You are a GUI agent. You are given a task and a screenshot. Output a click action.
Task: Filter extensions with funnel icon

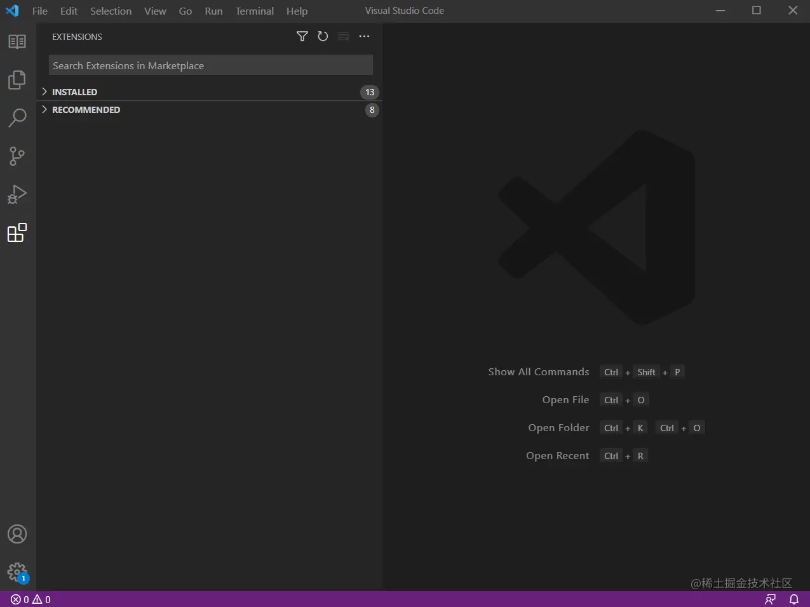click(x=302, y=36)
